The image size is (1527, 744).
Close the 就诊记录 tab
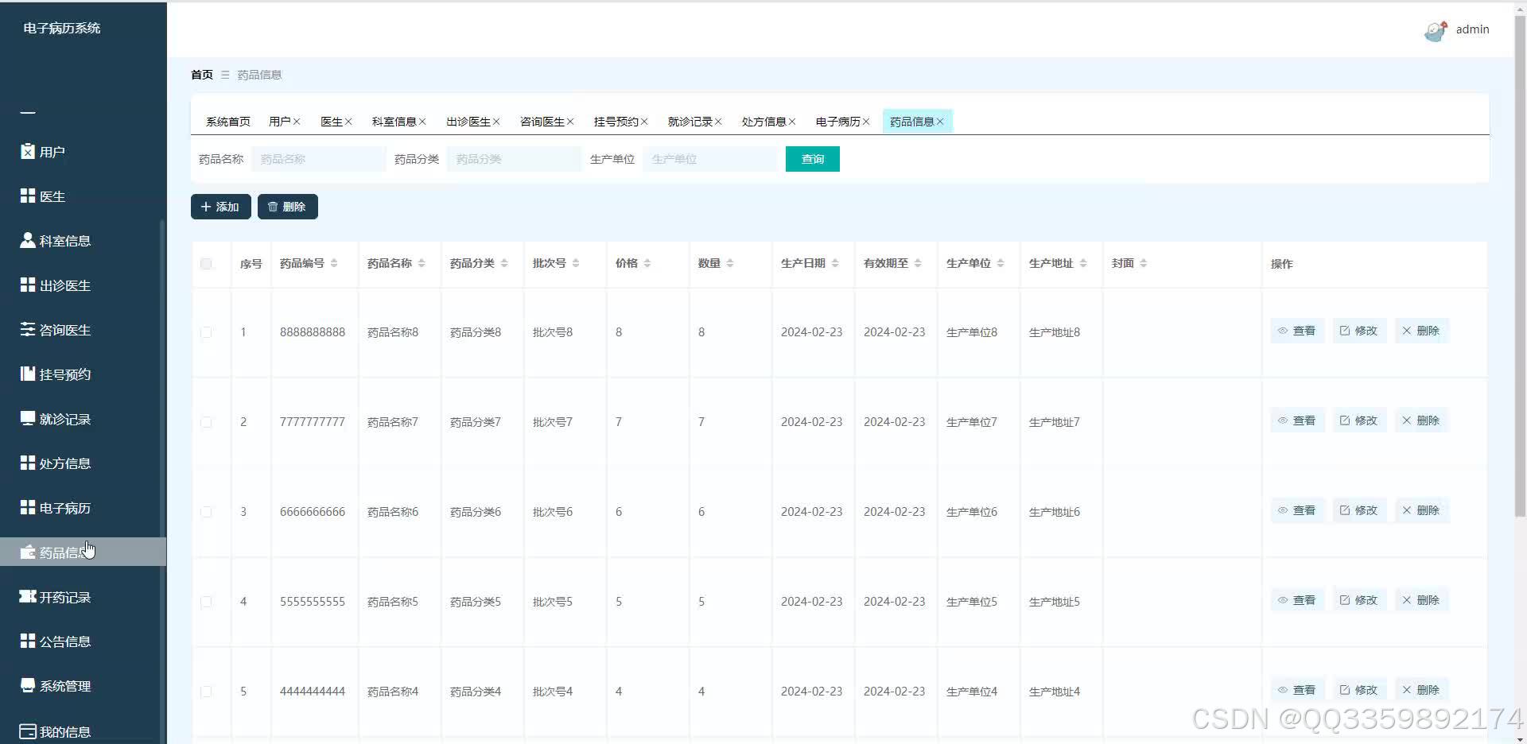pyautogui.click(x=718, y=122)
